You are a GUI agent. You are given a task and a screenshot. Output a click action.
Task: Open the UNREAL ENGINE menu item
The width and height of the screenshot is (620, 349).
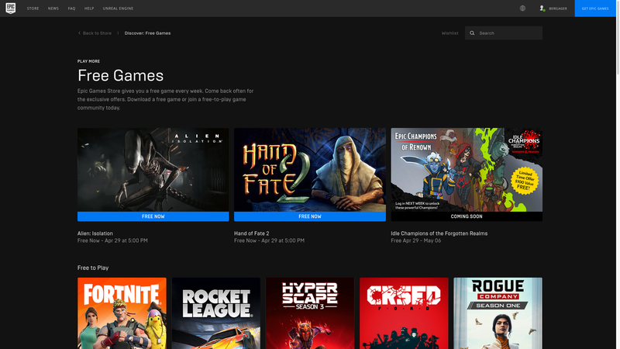(118, 9)
